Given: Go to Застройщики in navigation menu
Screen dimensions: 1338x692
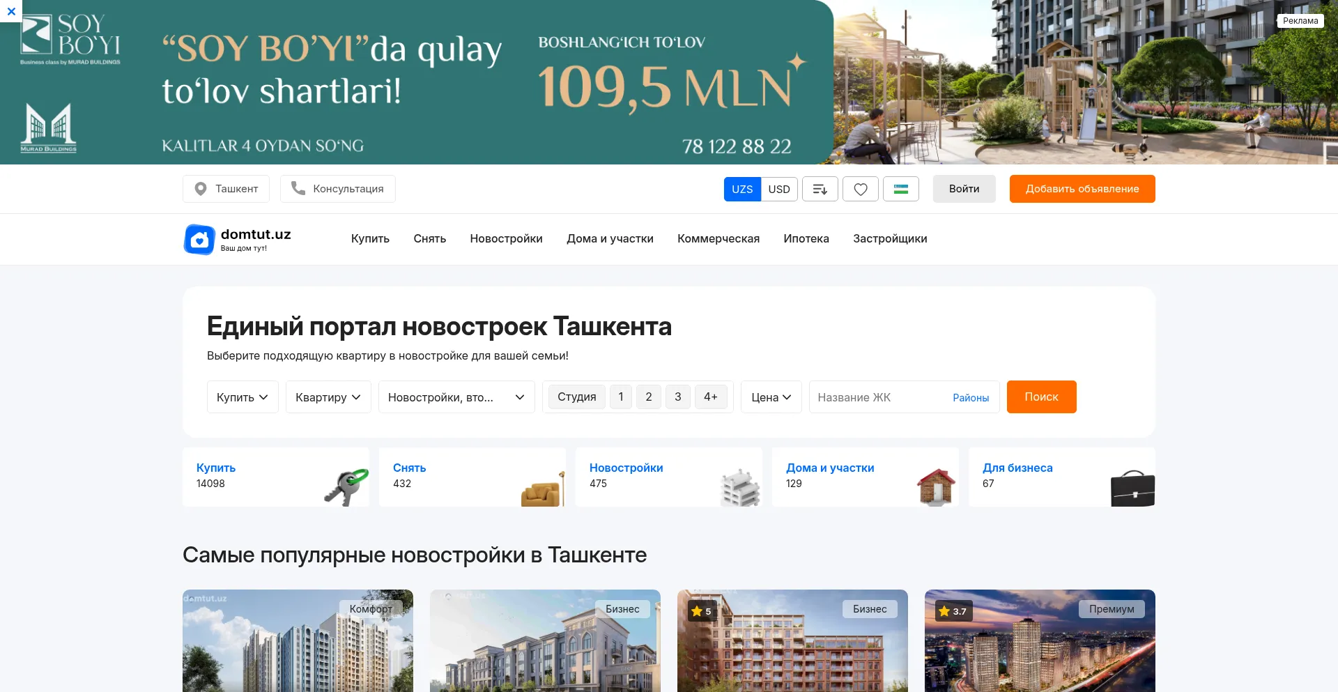Looking at the screenshot, I should tap(890, 238).
